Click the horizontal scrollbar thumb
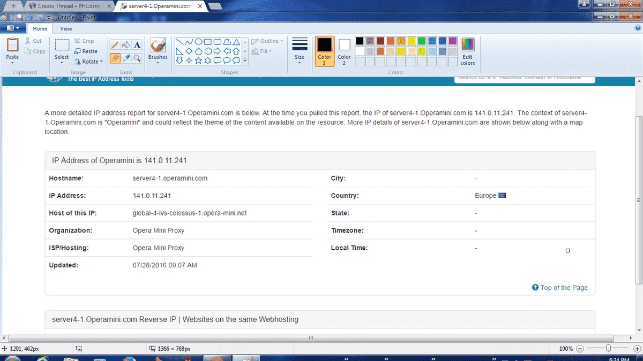643x361 pixels. tap(311, 338)
